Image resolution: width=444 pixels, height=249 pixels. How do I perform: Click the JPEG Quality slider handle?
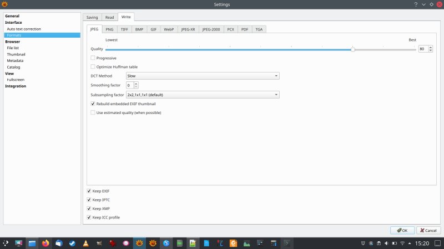(353, 49)
